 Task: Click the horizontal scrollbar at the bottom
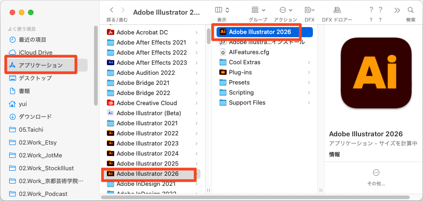(x=229, y=197)
